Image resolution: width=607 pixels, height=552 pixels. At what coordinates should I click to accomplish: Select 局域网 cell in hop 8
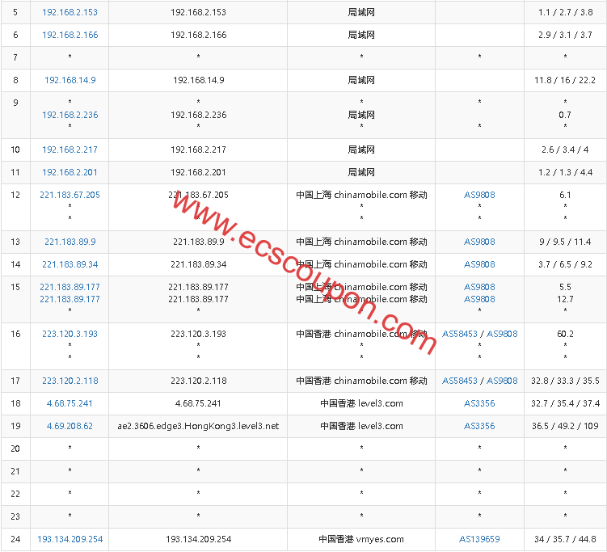pyautogui.click(x=361, y=80)
